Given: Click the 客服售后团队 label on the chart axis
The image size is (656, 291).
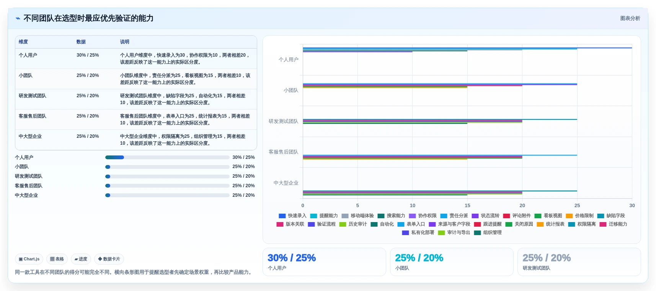Looking at the screenshot, I should tap(284, 152).
